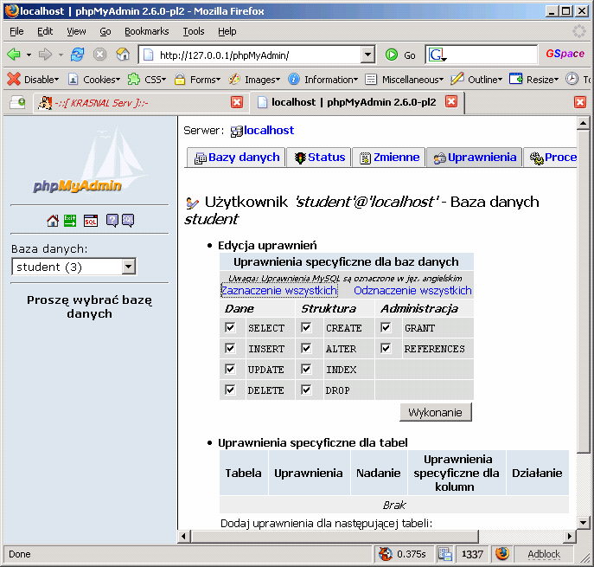The height and width of the screenshot is (567, 594).
Task: Uncheck the DELETE privilege checkbox
Action: (x=230, y=390)
